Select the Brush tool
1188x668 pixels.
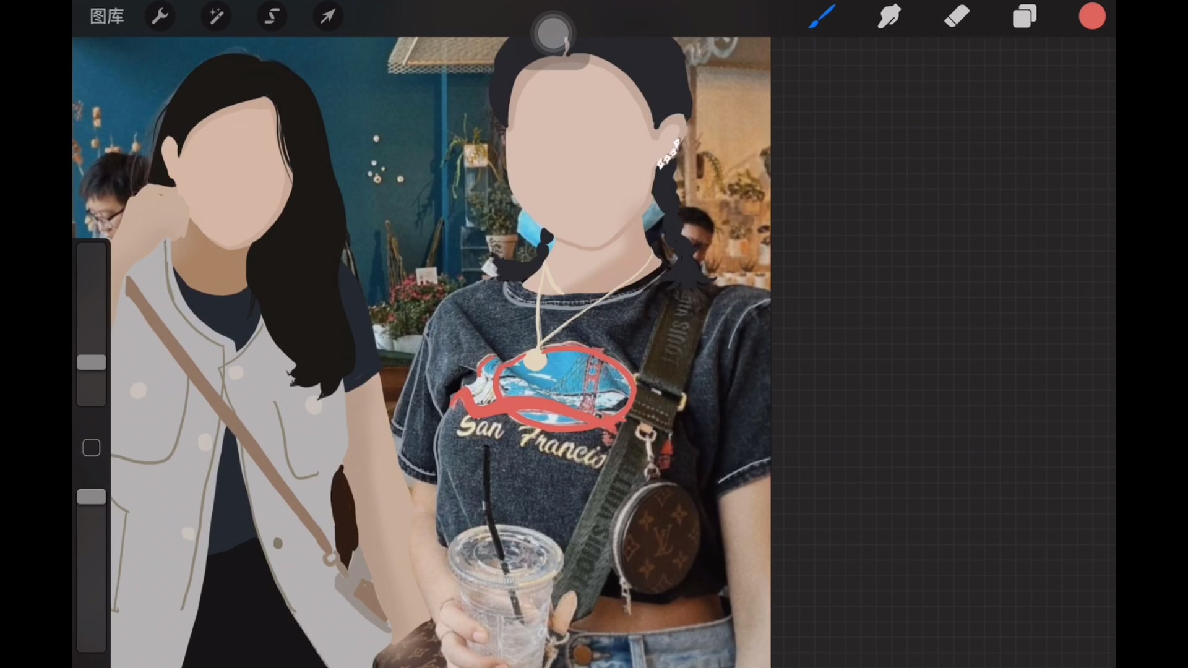click(x=822, y=17)
